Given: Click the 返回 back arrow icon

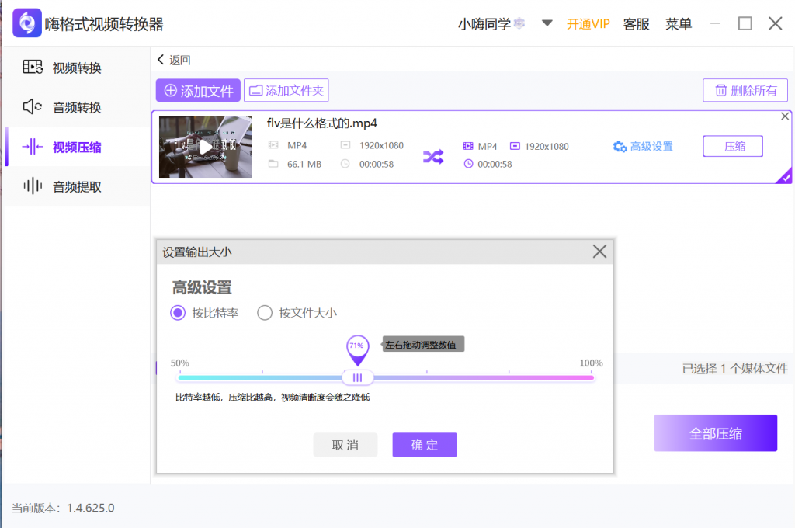Looking at the screenshot, I should (x=161, y=59).
